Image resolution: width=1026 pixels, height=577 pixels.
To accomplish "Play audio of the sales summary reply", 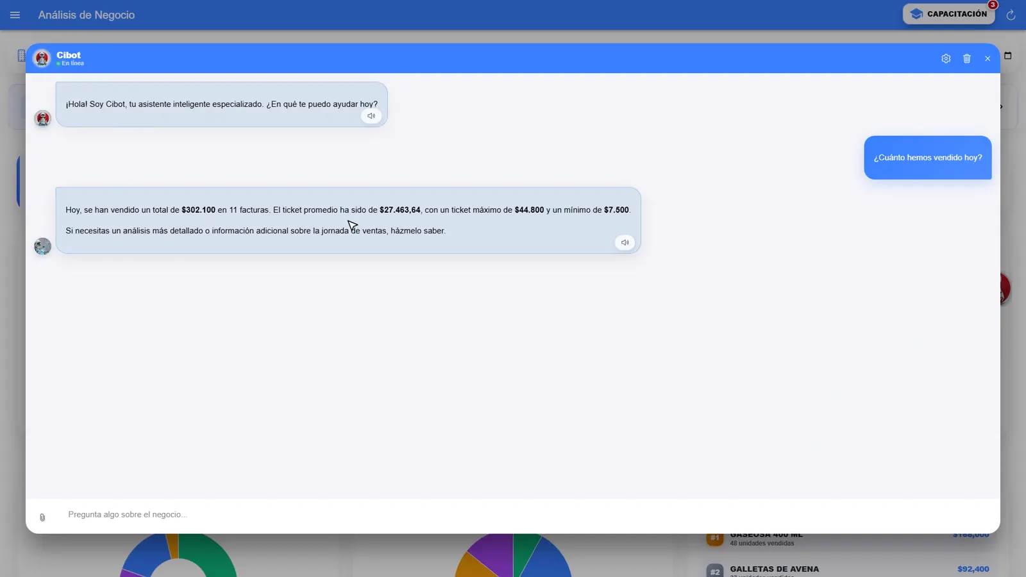I will (625, 242).
